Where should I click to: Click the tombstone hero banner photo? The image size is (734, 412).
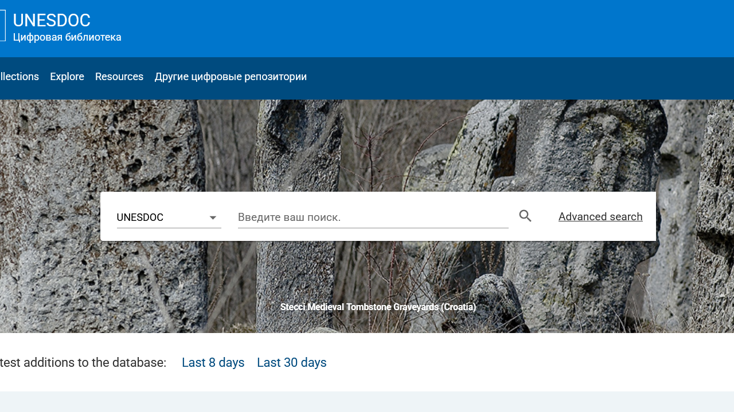(367, 143)
